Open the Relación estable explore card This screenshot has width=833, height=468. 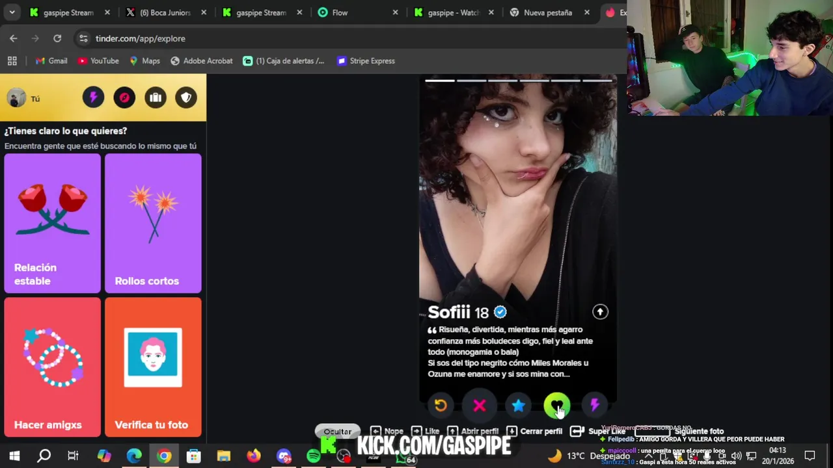53,223
